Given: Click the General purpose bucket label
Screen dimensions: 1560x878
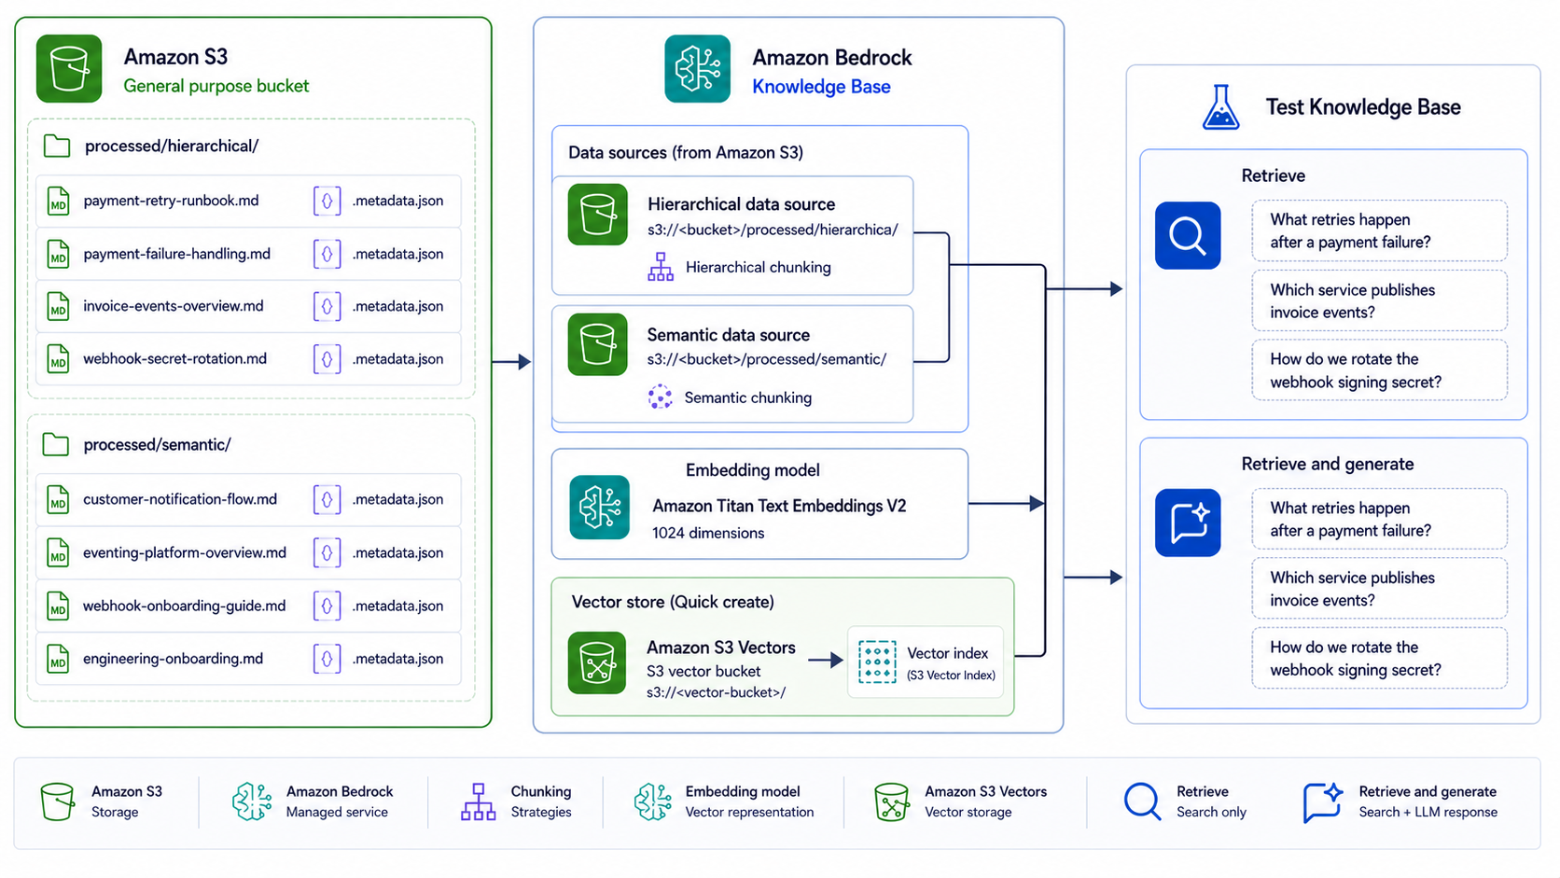Looking at the screenshot, I should [x=216, y=86].
